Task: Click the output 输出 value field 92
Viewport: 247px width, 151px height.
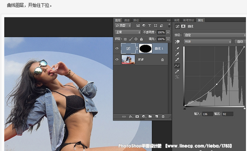Action: click(x=228, y=114)
